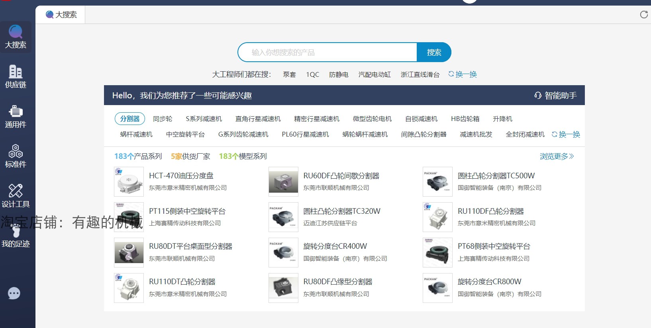Viewport: 651px width, 328px height.
Task: Open the HCT-470油压分度盘 product title
Action: [181, 176]
